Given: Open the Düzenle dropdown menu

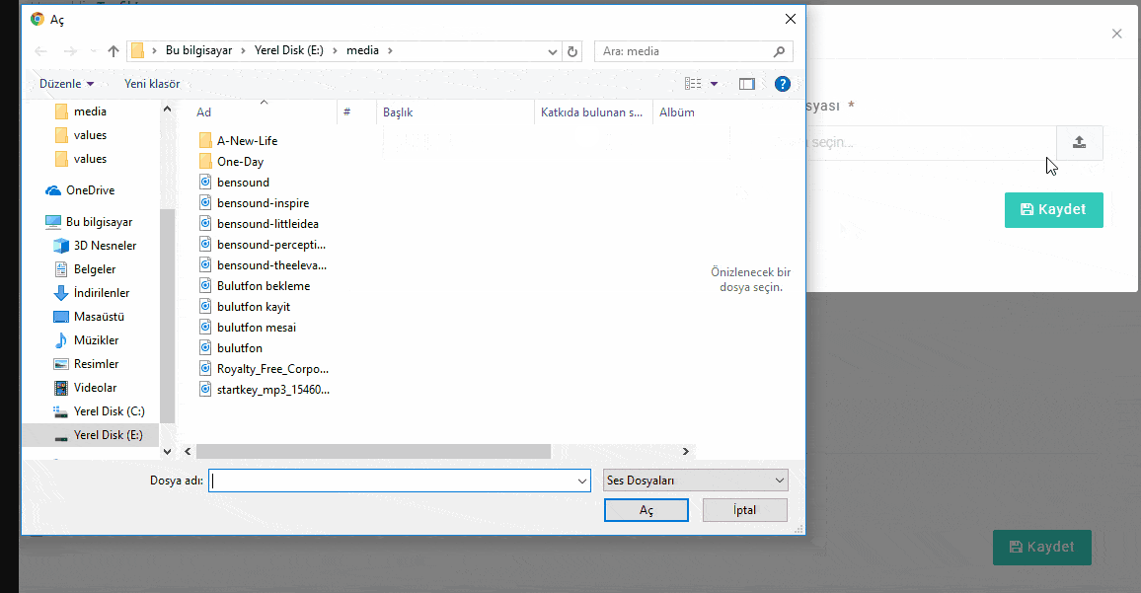Looking at the screenshot, I should (66, 84).
